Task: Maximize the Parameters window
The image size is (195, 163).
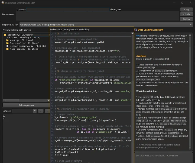Action: pos(182,3)
